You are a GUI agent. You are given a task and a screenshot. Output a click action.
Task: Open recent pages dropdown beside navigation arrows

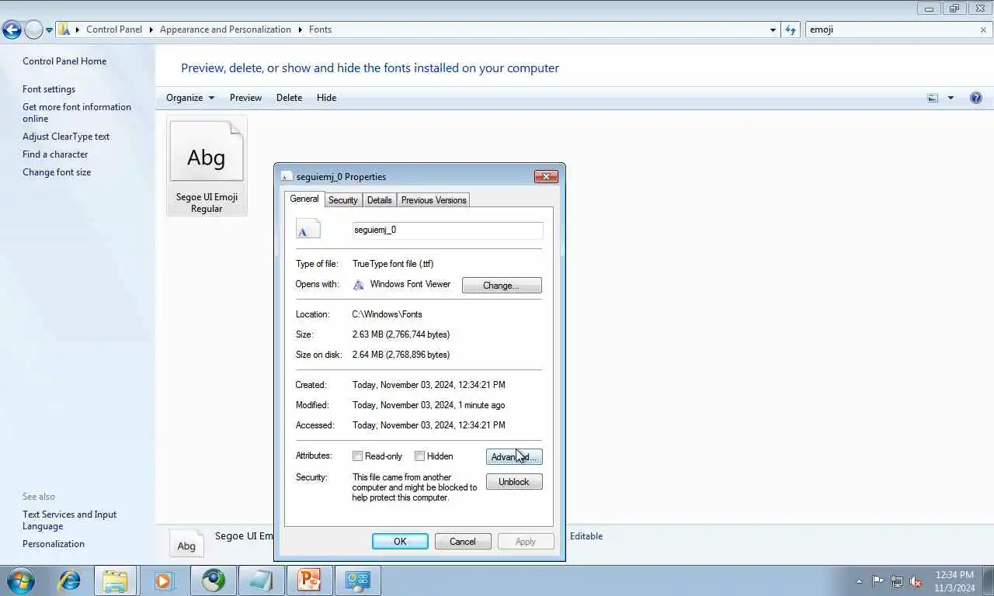click(x=49, y=30)
